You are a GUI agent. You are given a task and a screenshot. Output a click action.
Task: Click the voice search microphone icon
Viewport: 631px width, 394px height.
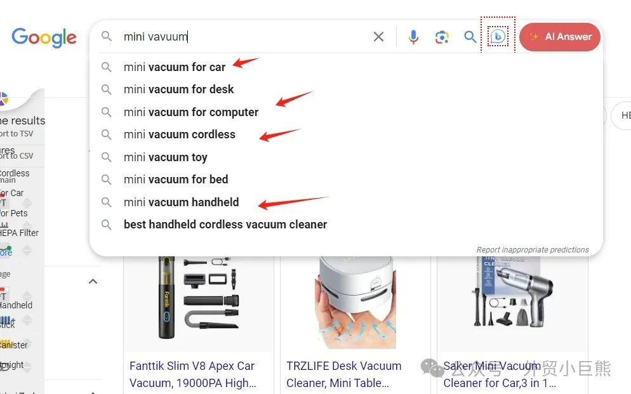[x=413, y=37]
